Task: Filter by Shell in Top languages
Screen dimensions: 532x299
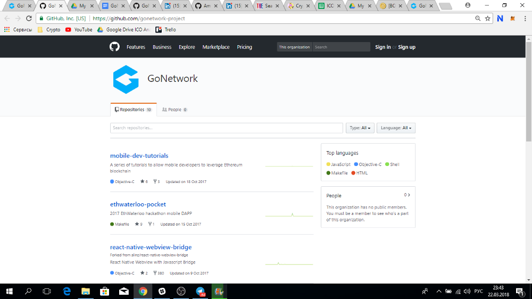Action: (x=392, y=164)
